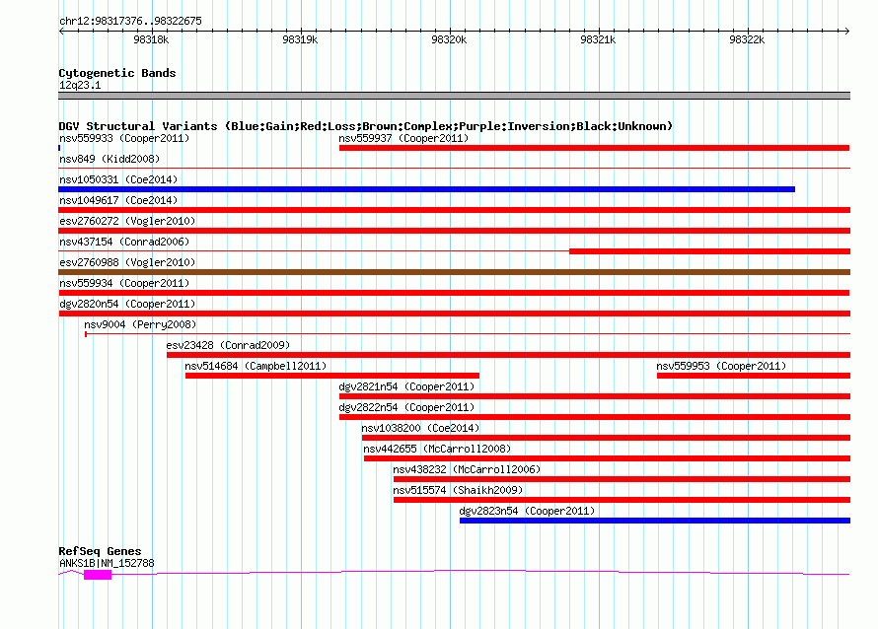Click the nsv559934 (Cooper2011) label
Screen dimensions: 878x629
click(124, 283)
